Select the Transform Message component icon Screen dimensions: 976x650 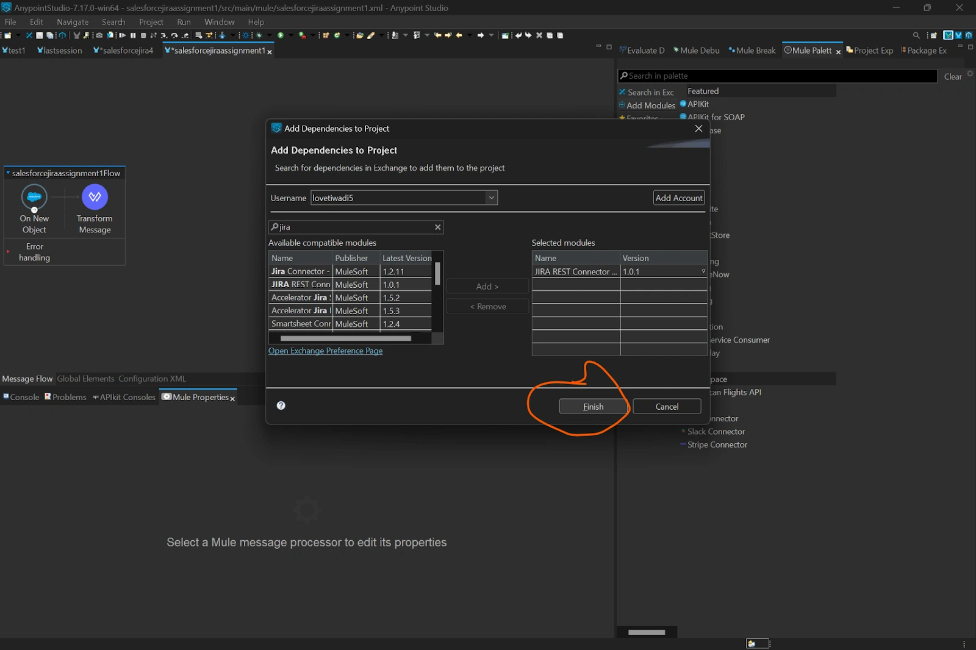click(95, 197)
